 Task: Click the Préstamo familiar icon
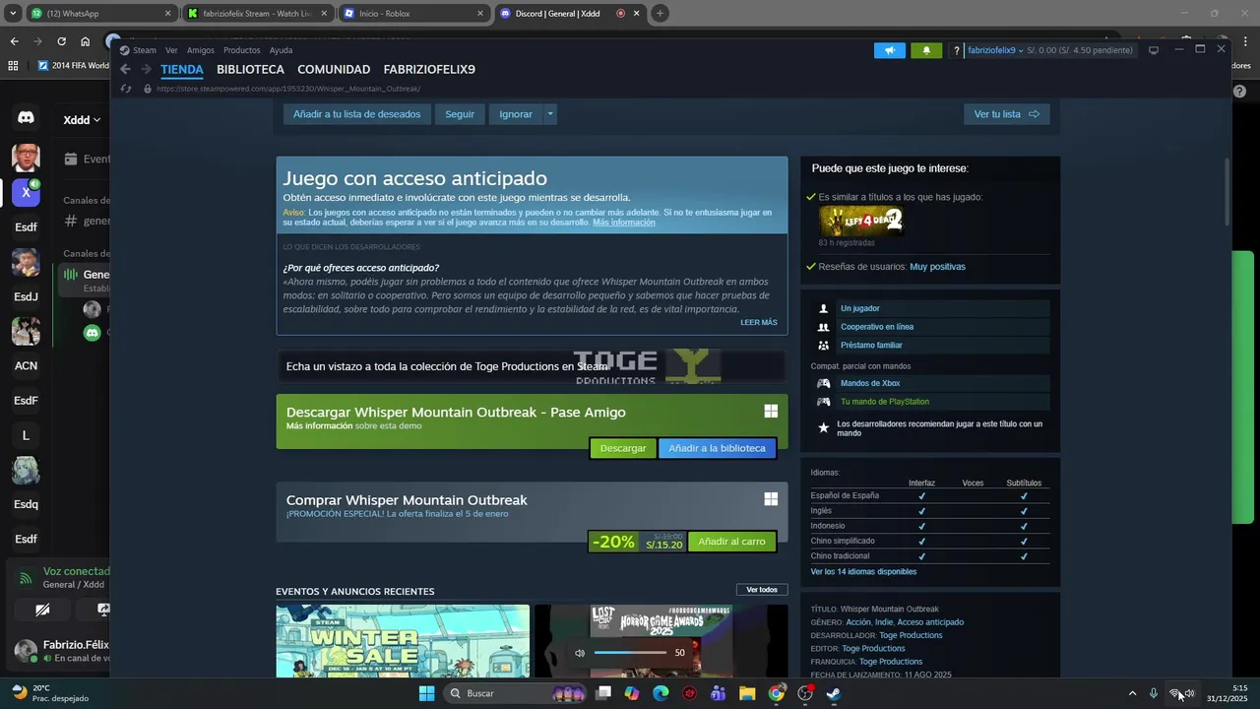pos(824,346)
